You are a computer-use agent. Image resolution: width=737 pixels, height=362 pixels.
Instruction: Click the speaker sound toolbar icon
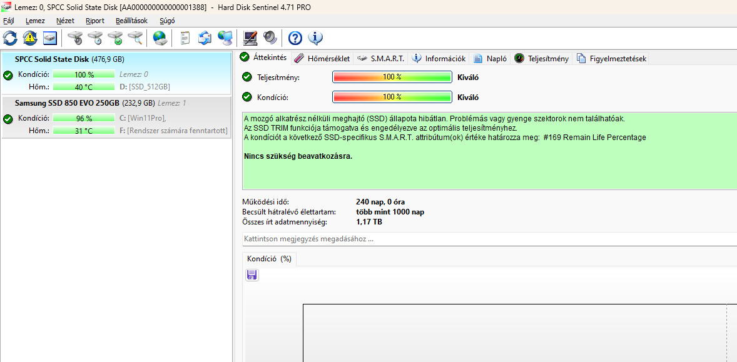pyautogui.click(x=270, y=38)
